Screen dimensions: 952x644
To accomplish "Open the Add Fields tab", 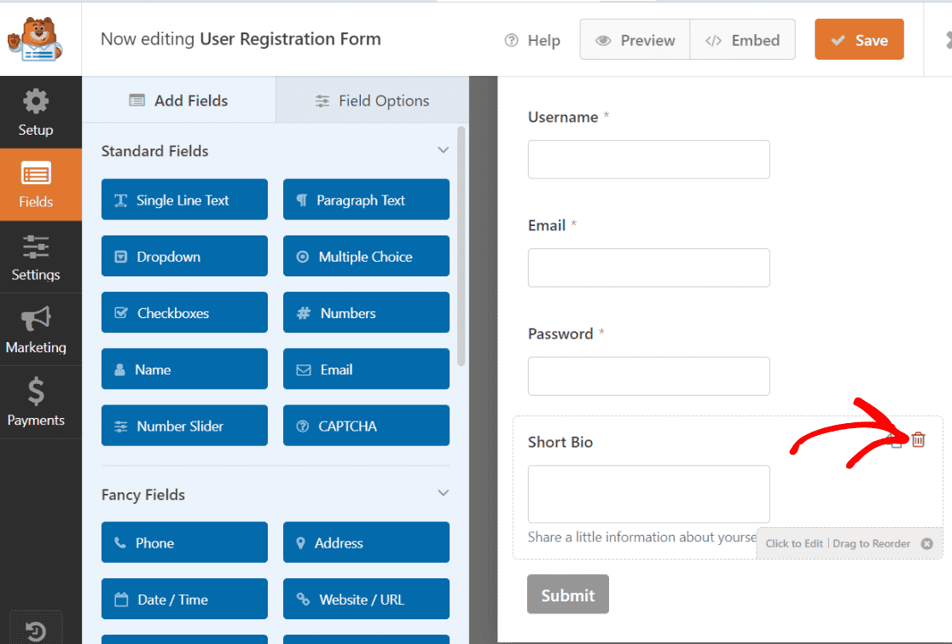I will tap(178, 100).
